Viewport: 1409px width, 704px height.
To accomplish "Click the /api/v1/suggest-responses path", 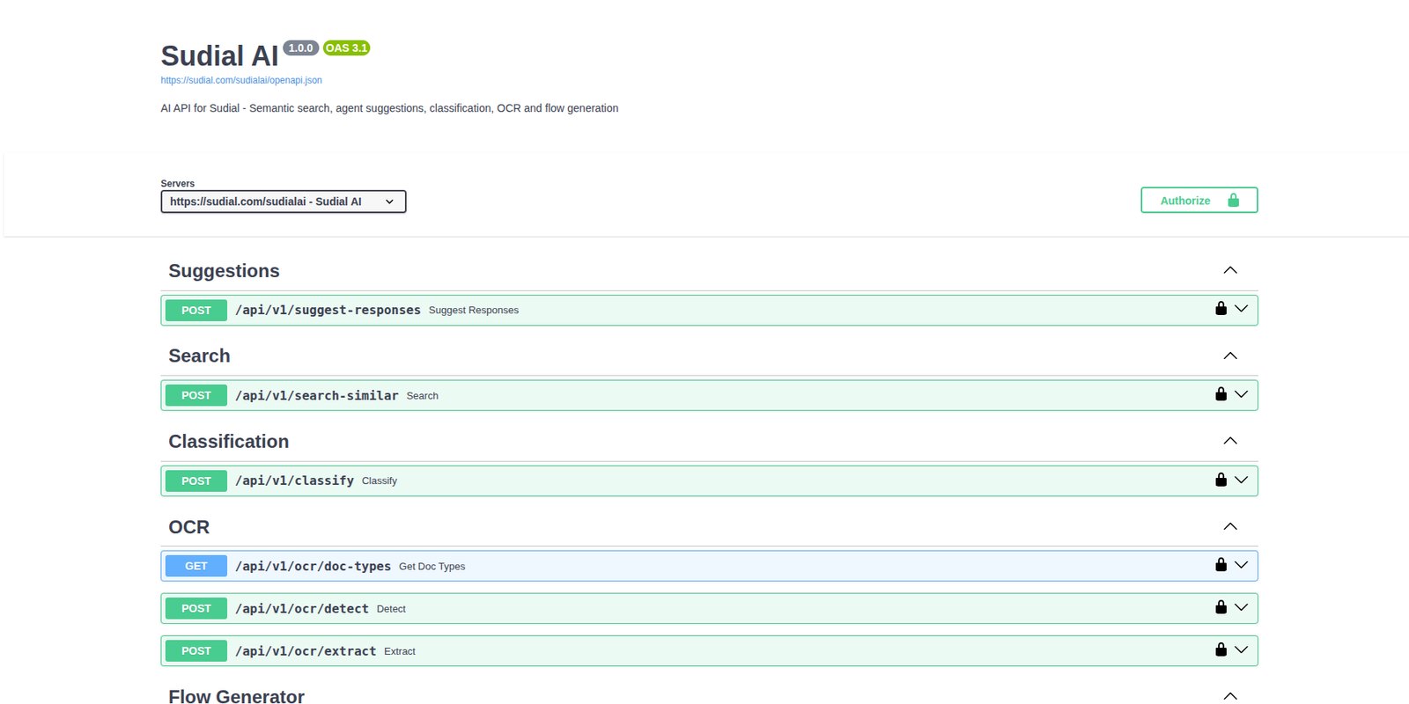I will click(x=328, y=310).
